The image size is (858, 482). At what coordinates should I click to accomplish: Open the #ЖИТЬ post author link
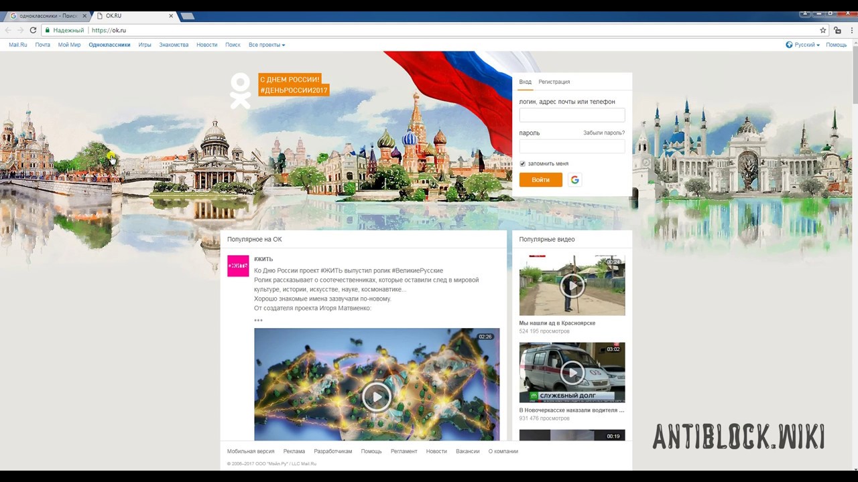[263, 259]
